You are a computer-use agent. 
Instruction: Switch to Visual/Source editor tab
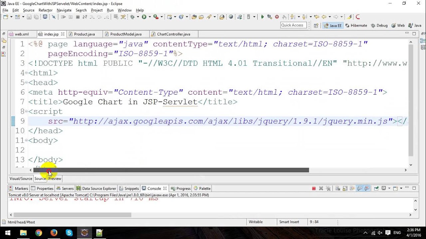point(21,179)
